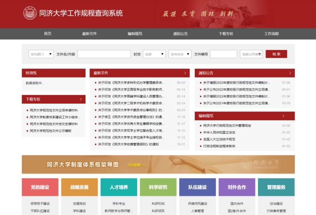Go to 首页 in navigation bar
Viewport: 316px width, 215px height.
tap(48, 34)
